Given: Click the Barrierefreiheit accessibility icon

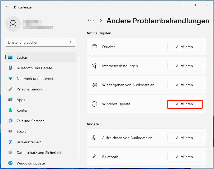Looking at the screenshot, I should click(x=10, y=142).
